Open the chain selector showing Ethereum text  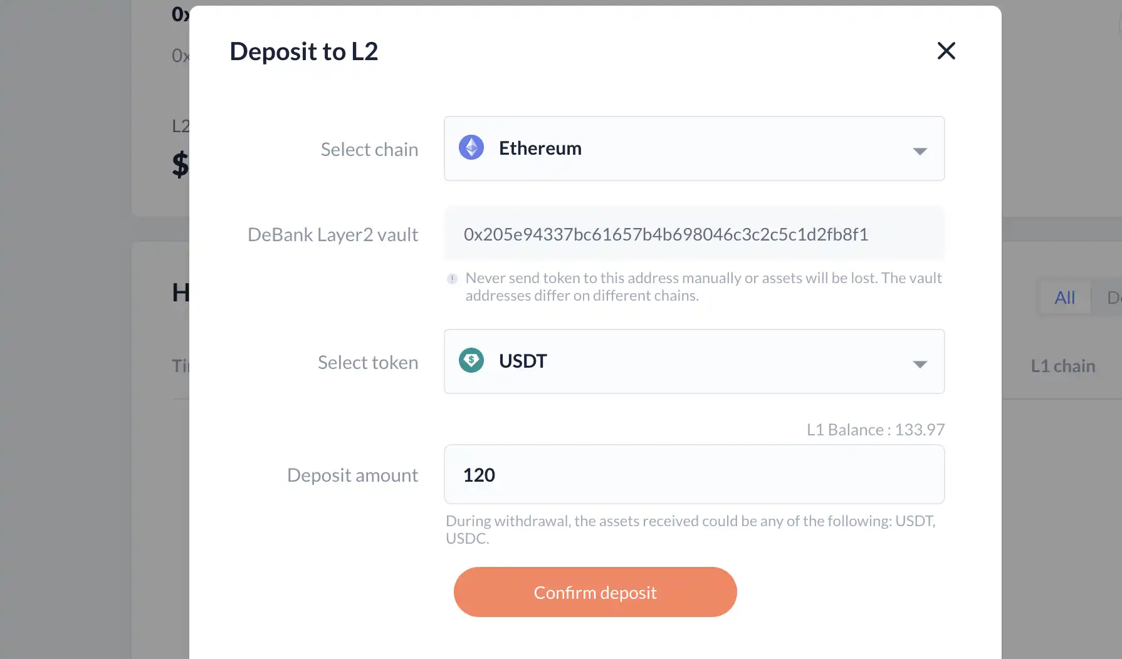540,148
